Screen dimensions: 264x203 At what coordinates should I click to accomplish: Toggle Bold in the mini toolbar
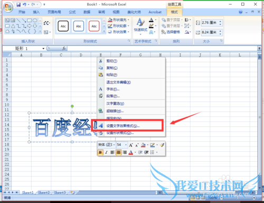click(100, 152)
